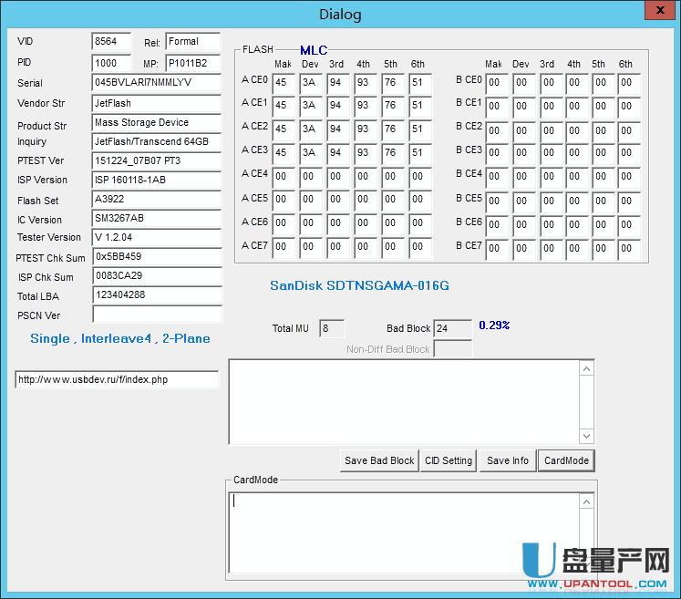Select the IC Version field SM3267AB

click(156, 219)
